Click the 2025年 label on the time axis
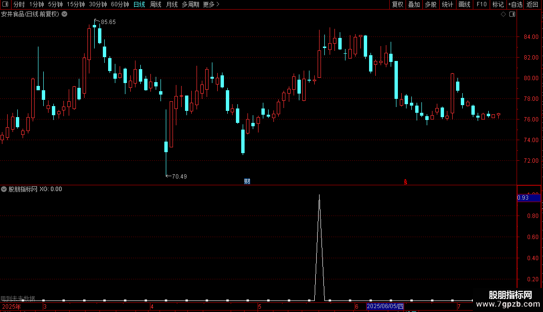Viewport: 543px width, 312px height. point(12,306)
